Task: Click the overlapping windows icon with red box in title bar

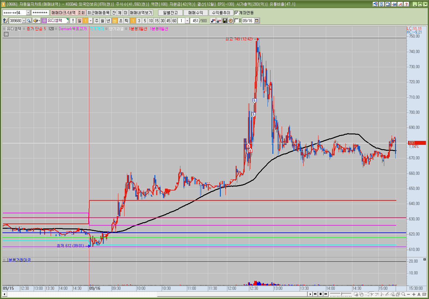Action: (x=376, y=4)
